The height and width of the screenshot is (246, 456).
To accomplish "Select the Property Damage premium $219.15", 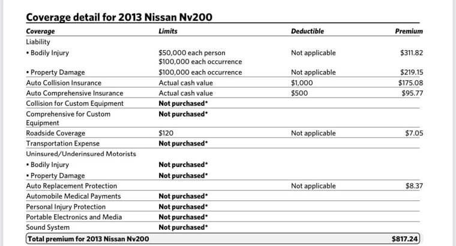I will [411, 72].
